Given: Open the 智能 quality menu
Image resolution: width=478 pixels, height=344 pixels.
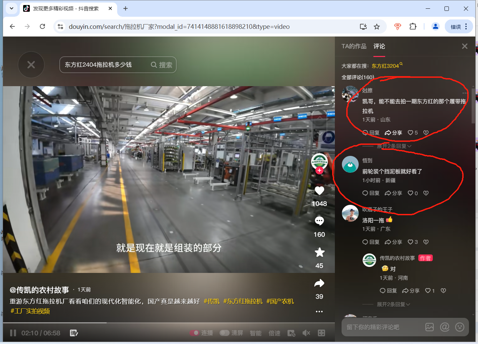Looking at the screenshot, I should coord(256,333).
